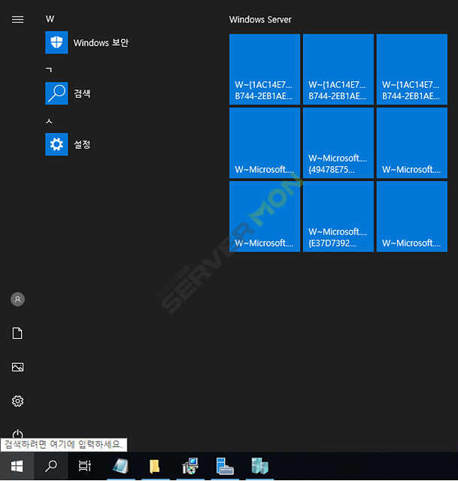Open the {49478E75 Microsoft tile
Screen dimensions: 458x481
pyautogui.click(x=338, y=143)
